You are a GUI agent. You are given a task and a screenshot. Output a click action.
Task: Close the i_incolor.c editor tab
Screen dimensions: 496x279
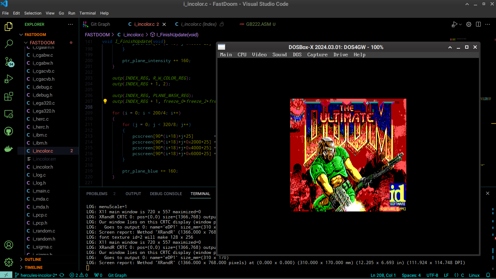pyautogui.click(x=164, y=24)
